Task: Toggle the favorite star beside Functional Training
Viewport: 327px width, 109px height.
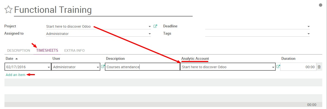Action: 8,10
